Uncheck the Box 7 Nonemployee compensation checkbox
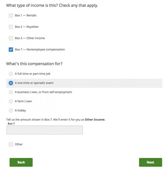This screenshot has width=168, height=170. (x=11, y=49)
